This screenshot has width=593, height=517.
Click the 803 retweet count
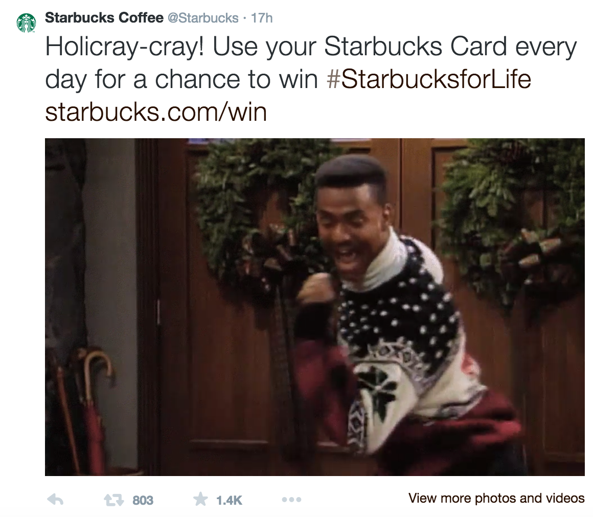[143, 500]
